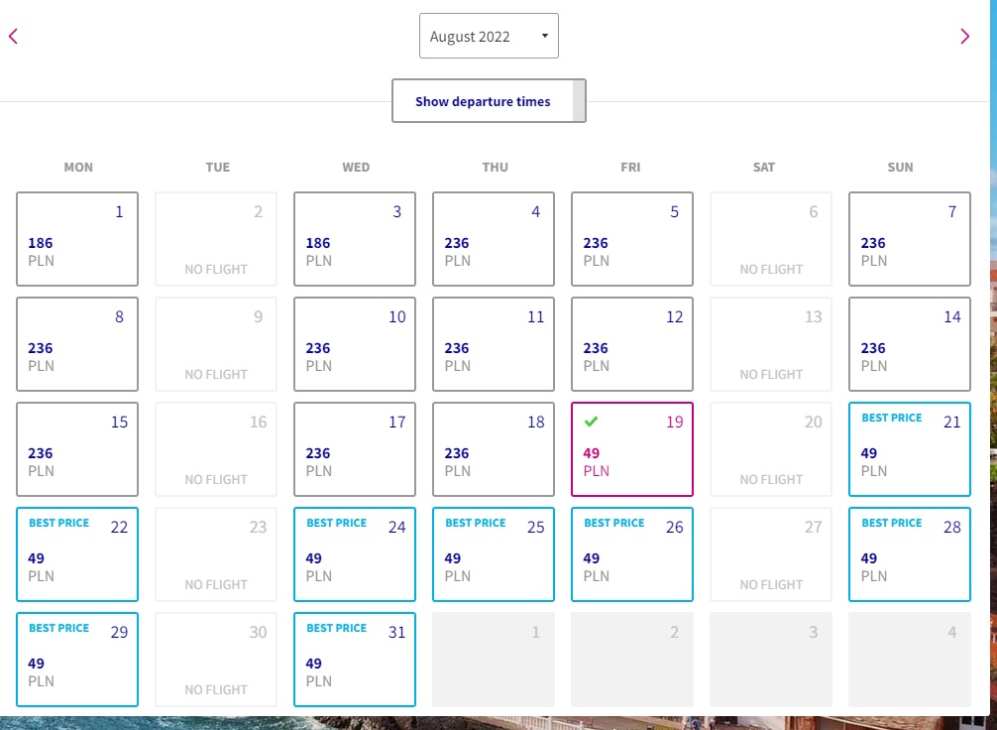Select Friday August 26 at 49 PLN
The image size is (997, 730).
click(632, 553)
